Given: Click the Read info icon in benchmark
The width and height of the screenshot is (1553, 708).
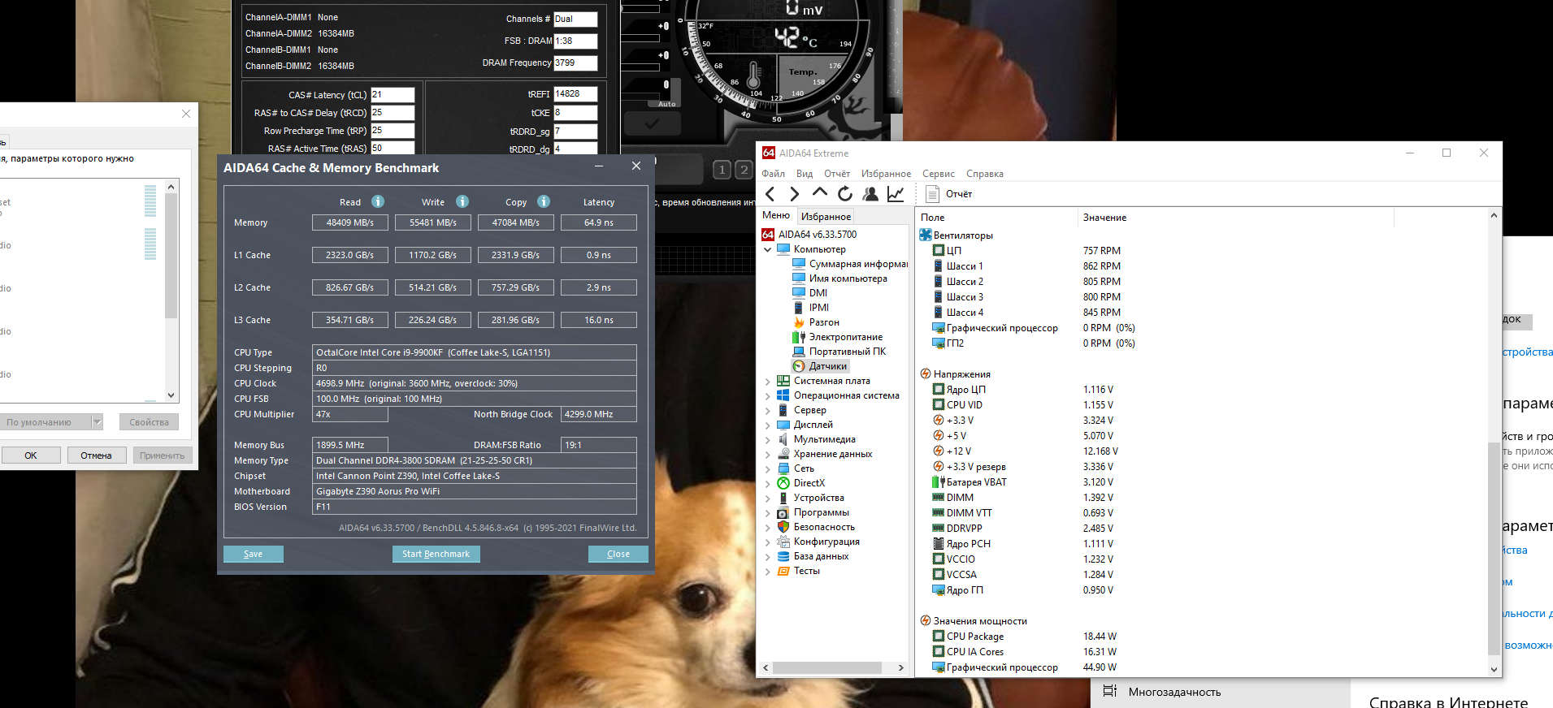Looking at the screenshot, I should (378, 201).
